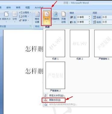Increase the left indent with the up arrow
This screenshot has width=112, height=114.
click(x=89, y=16)
